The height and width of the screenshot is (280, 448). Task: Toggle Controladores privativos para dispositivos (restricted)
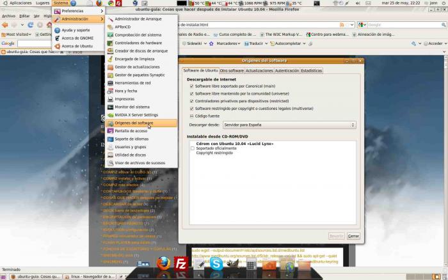192,101
